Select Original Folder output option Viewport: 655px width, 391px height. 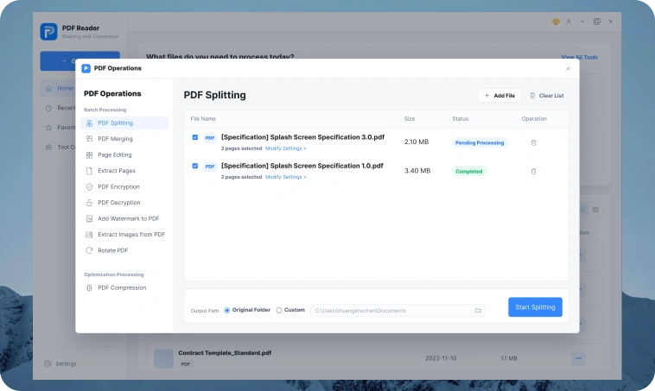(247, 310)
